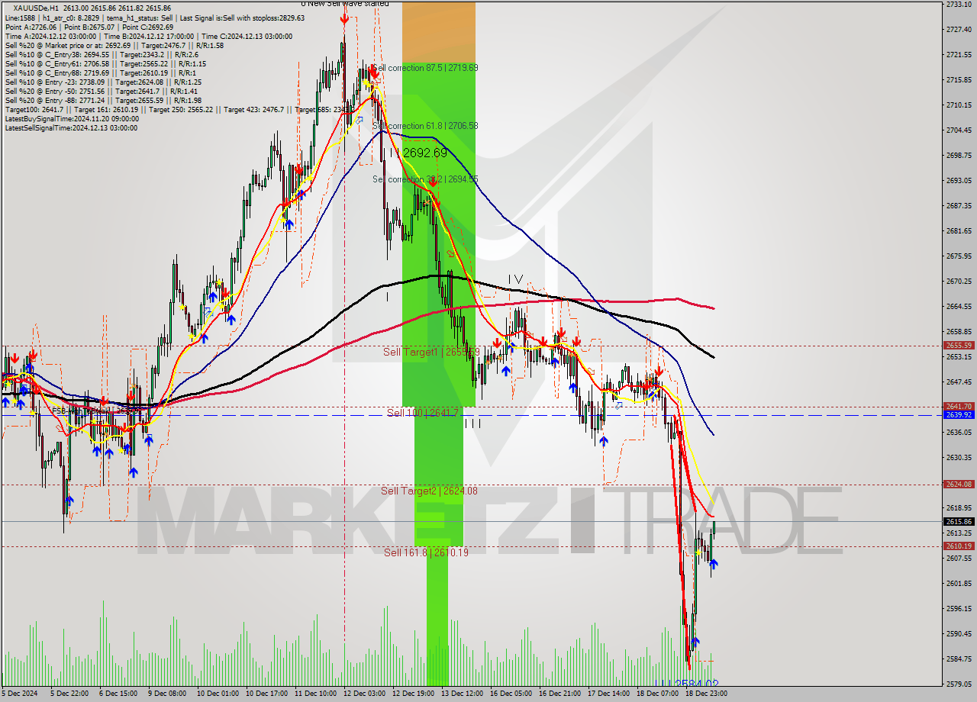This screenshot has height=702, width=977.
Task: Click the LatestBuySignalTime line
Action: click(x=72, y=118)
